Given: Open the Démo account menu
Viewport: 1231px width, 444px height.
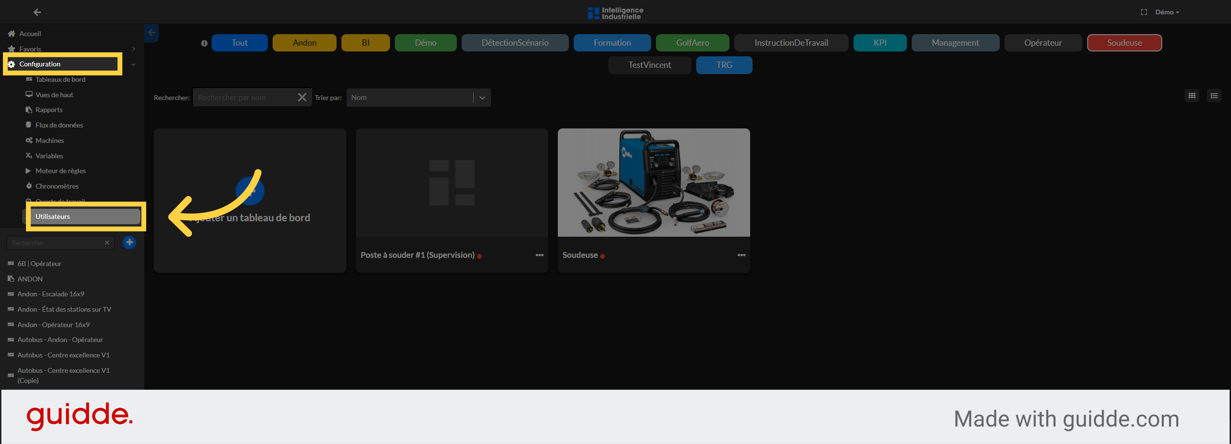Looking at the screenshot, I should click(1166, 12).
